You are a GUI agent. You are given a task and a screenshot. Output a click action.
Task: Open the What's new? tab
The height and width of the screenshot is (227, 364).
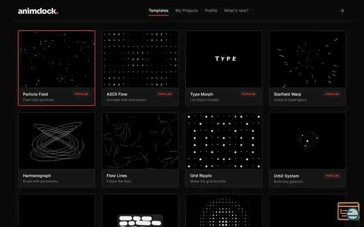click(x=236, y=10)
